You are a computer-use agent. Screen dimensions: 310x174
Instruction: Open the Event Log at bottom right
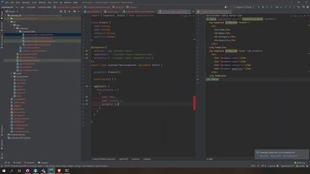(x=300, y=163)
